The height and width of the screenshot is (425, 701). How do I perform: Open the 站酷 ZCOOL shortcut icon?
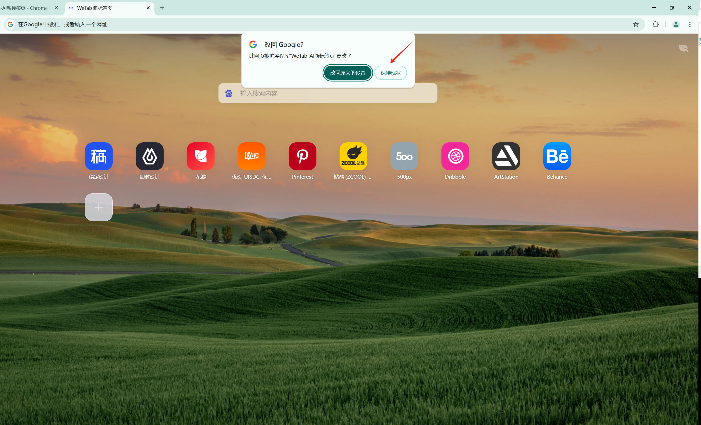coord(353,156)
